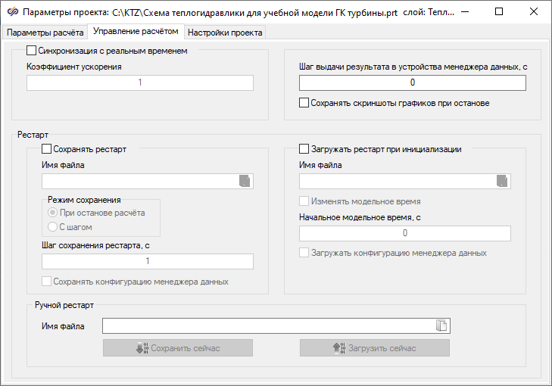Select С шагом radio option
The height and width of the screenshot is (386, 552).
coord(52,226)
